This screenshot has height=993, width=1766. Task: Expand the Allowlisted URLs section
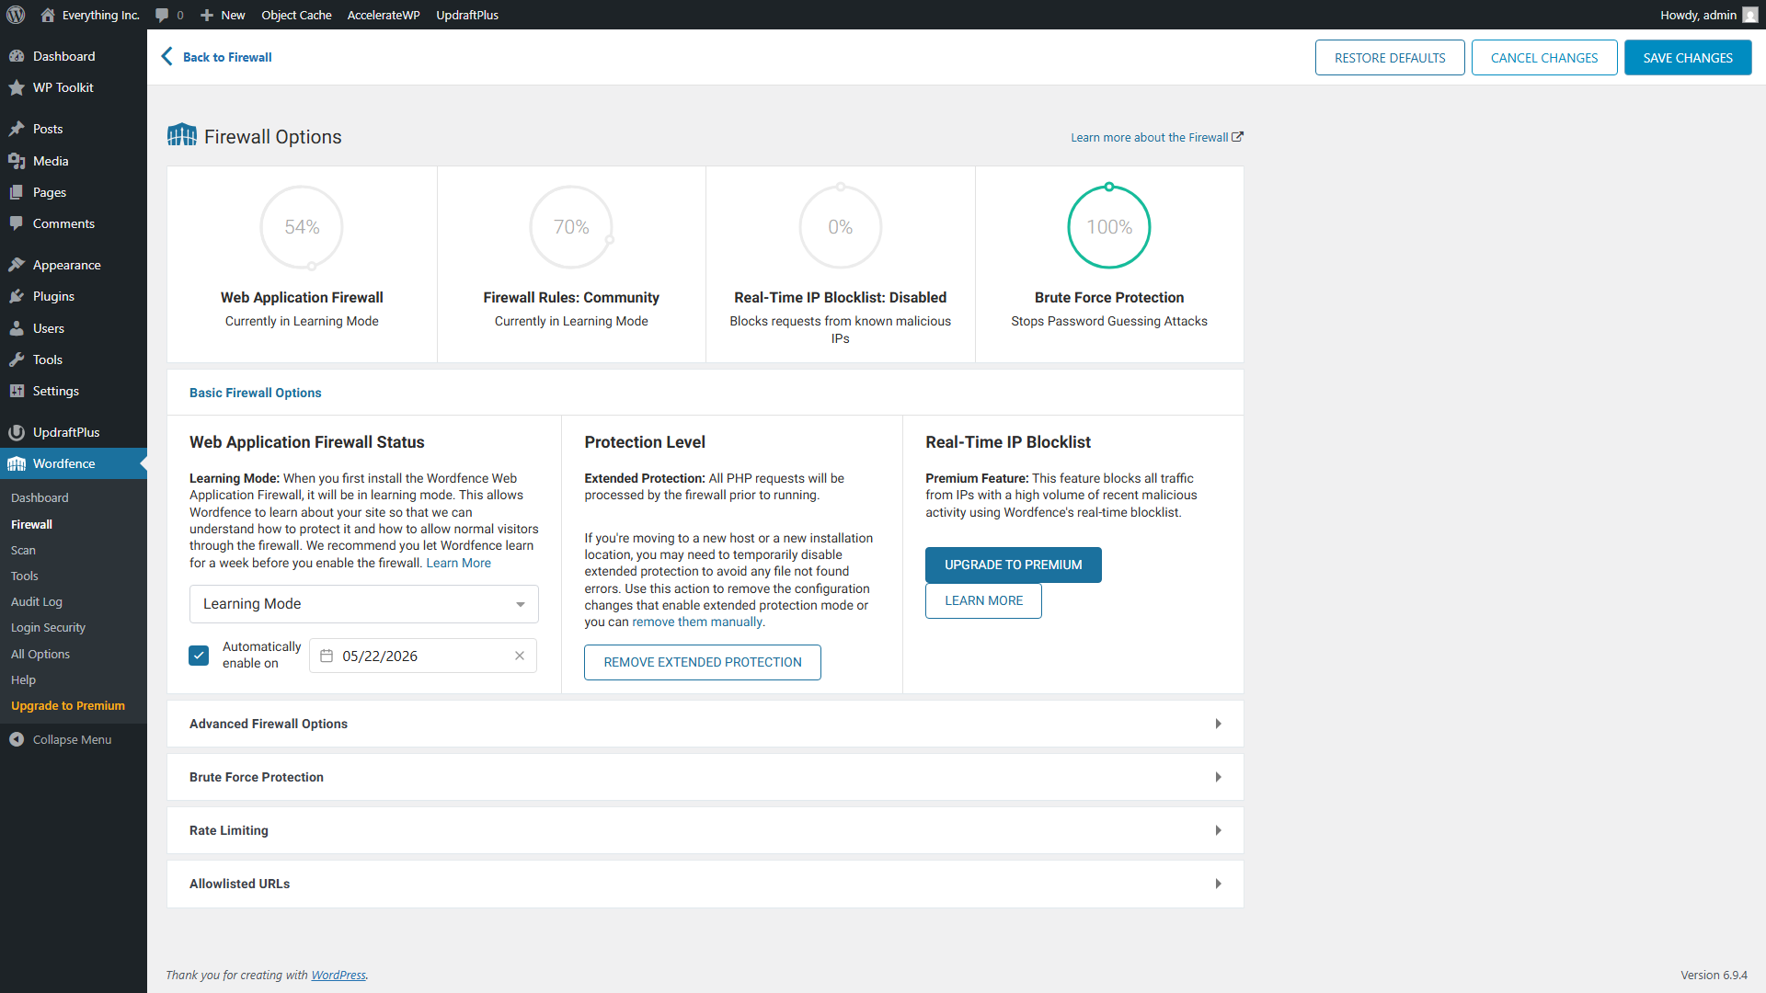coord(705,884)
